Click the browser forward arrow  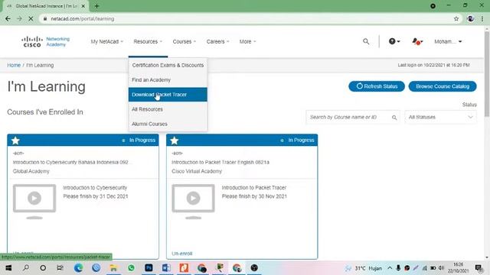pyautogui.click(x=19, y=18)
